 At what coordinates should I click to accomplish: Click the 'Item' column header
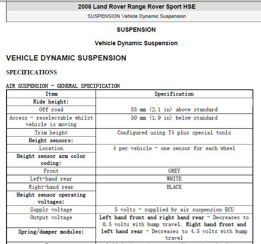coord(51,94)
